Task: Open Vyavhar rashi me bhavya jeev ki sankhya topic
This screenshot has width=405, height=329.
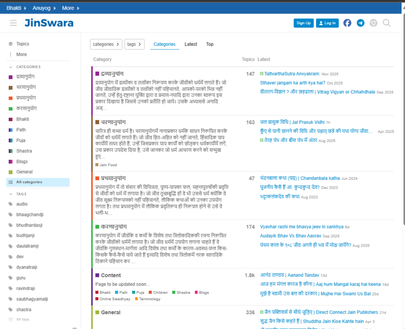Action: pyautogui.click(x=302, y=227)
